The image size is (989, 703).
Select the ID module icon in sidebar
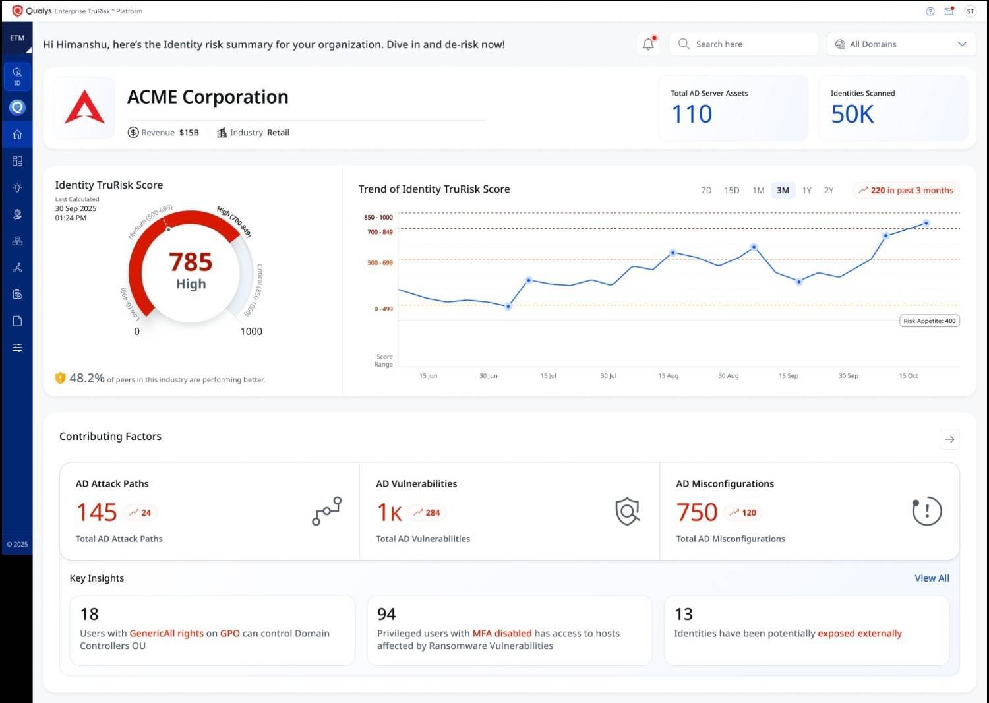coord(17,76)
